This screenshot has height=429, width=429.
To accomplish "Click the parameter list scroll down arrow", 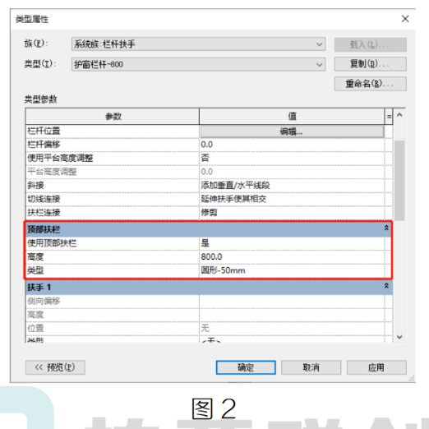I will tap(399, 337).
